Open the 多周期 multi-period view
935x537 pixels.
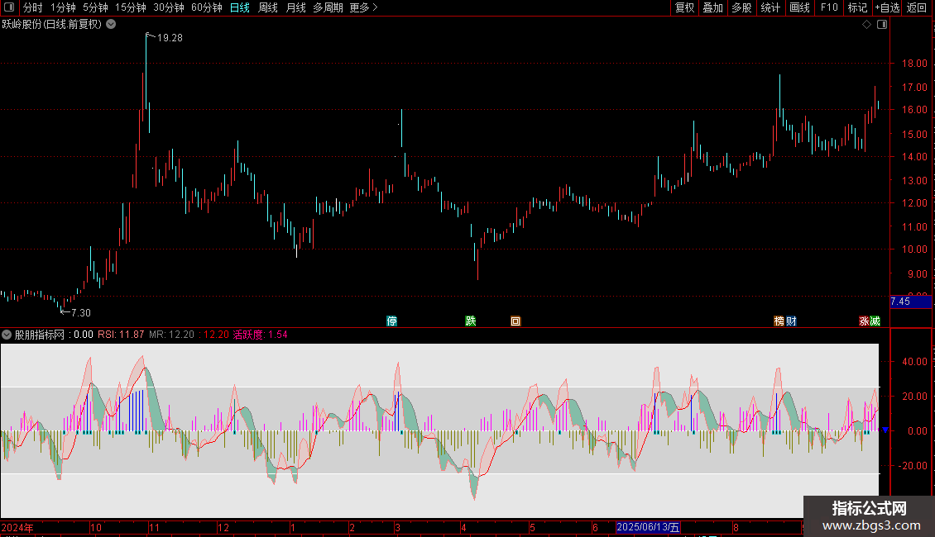[x=328, y=7]
